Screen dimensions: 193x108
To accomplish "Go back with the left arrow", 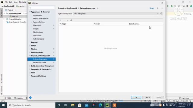I will 158,8.
